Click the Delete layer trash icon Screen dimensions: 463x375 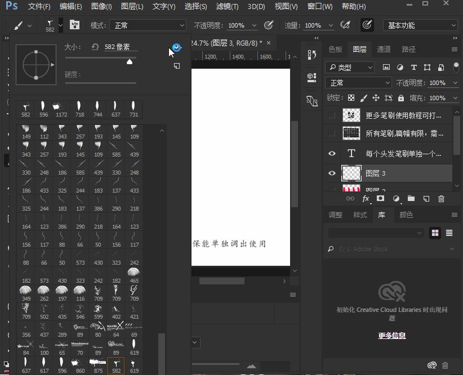tap(442, 199)
